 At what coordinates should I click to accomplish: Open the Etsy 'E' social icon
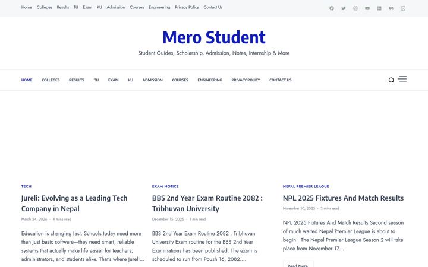[x=403, y=8]
